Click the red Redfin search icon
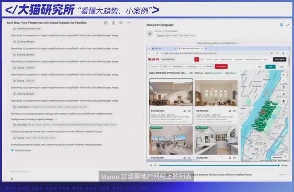 point(196,59)
